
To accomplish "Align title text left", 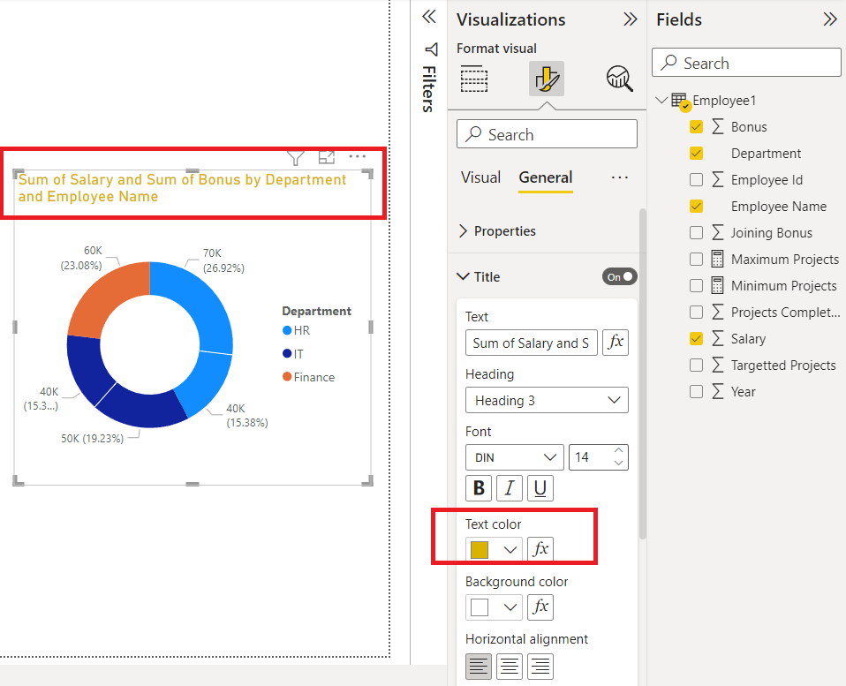I will [x=479, y=666].
